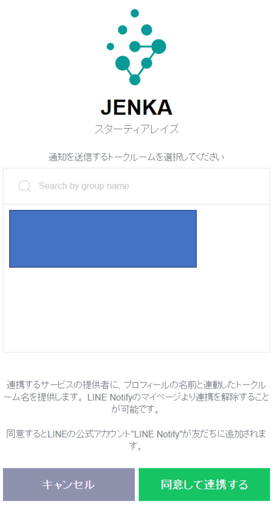Agree via the 同意して連携する button
The width and height of the screenshot is (275, 506).
(204, 484)
